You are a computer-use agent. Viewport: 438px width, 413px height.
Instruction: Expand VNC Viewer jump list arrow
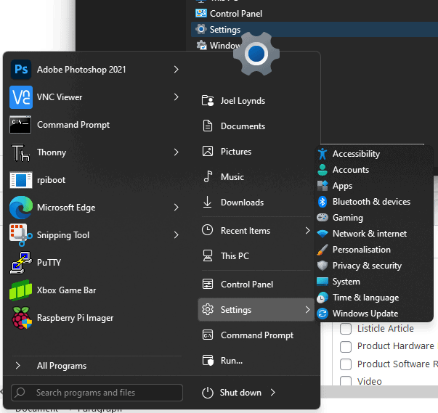point(176,97)
